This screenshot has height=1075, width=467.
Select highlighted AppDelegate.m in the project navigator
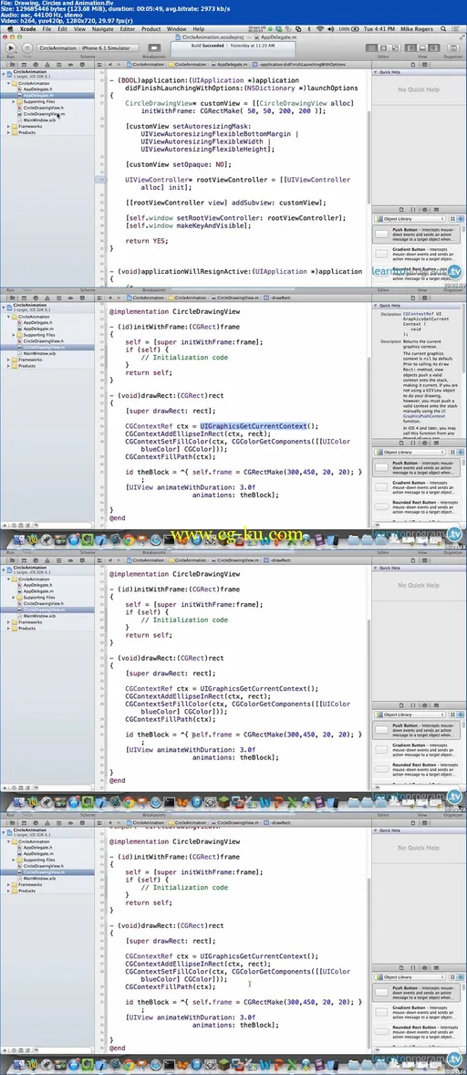[49, 95]
